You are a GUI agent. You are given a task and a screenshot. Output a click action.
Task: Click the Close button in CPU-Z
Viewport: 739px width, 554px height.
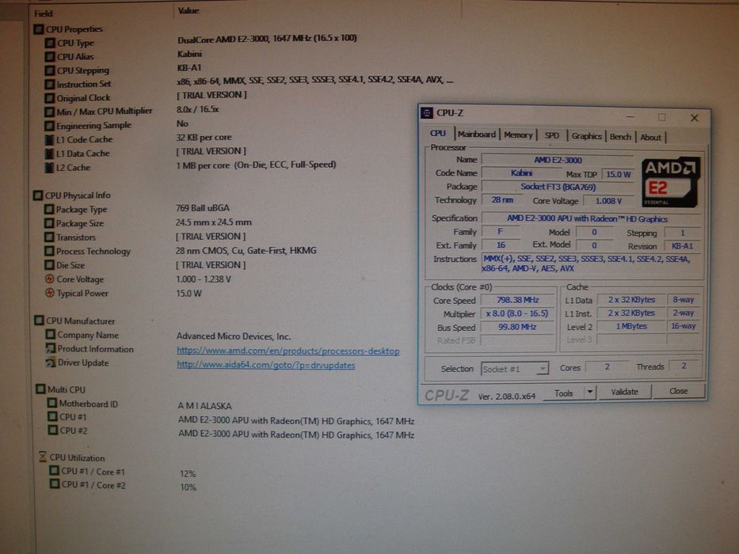tap(678, 391)
